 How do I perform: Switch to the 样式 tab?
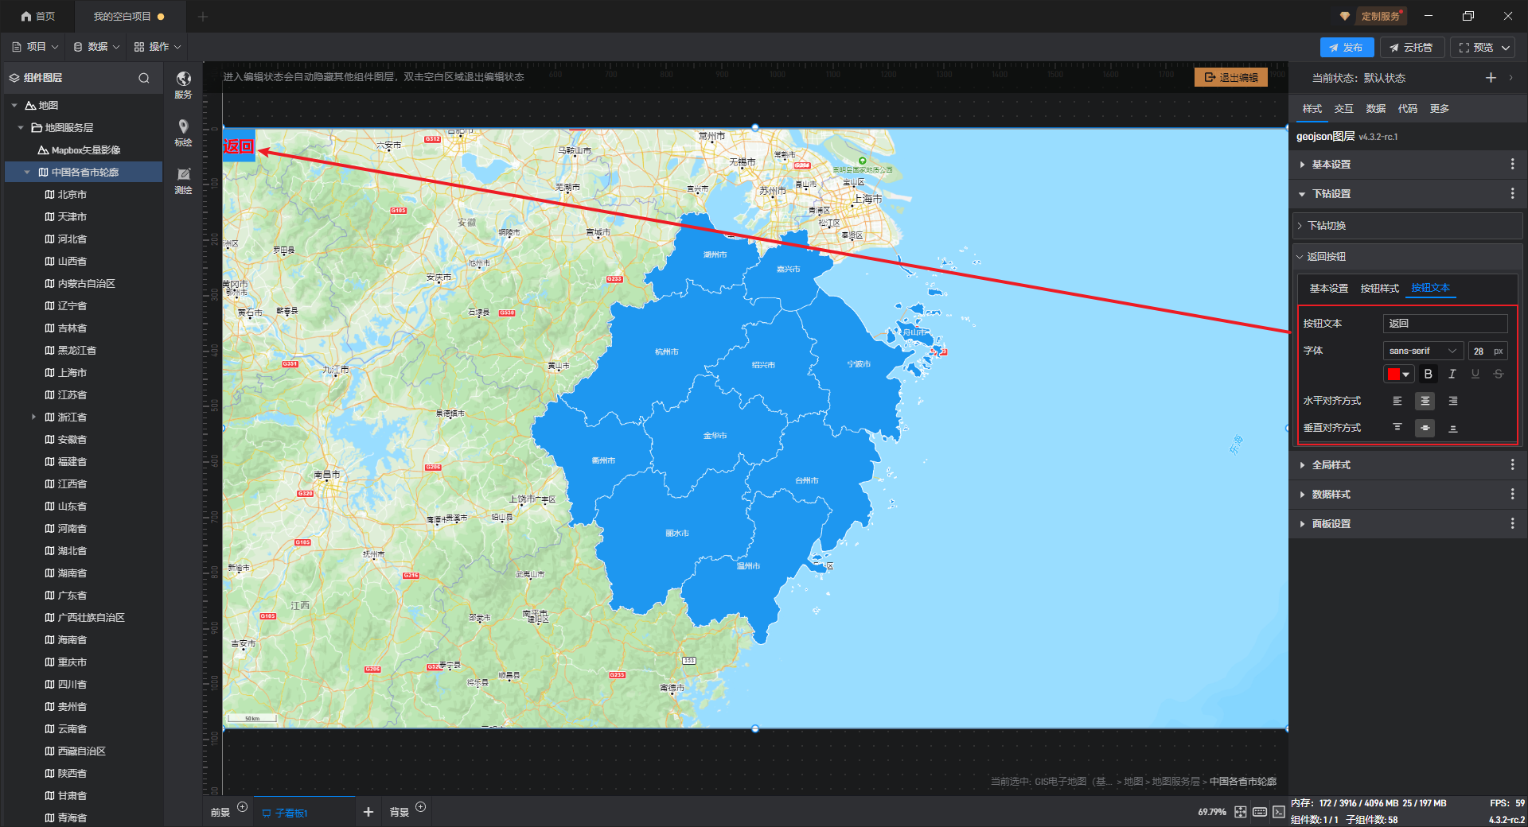(x=1312, y=109)
